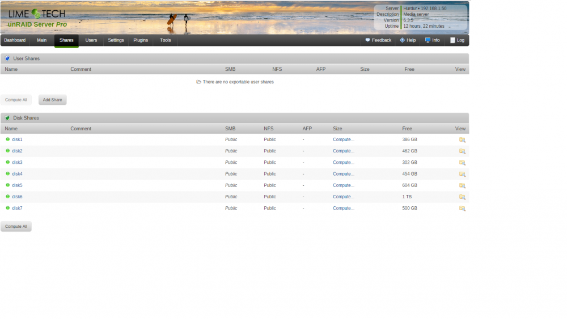Open the Tools tab
The image size is (567, 319).
[165, 40]
